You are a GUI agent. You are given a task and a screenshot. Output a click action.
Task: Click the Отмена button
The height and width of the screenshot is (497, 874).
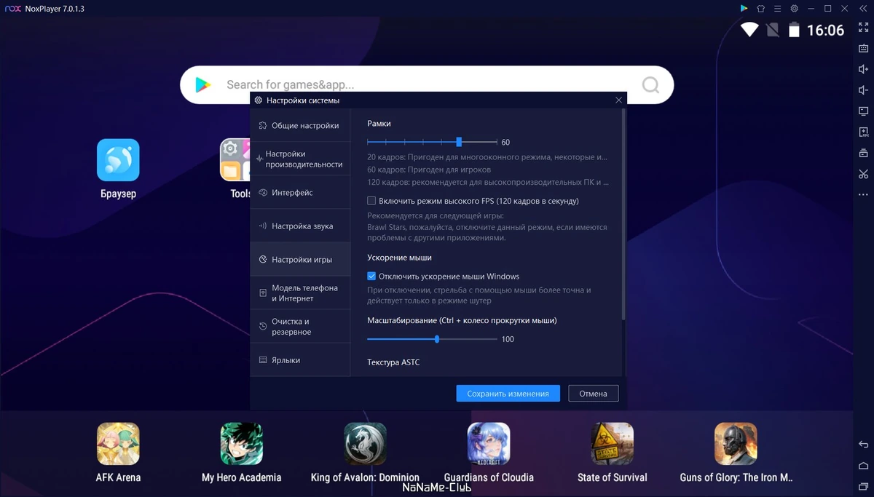point(594,394)
